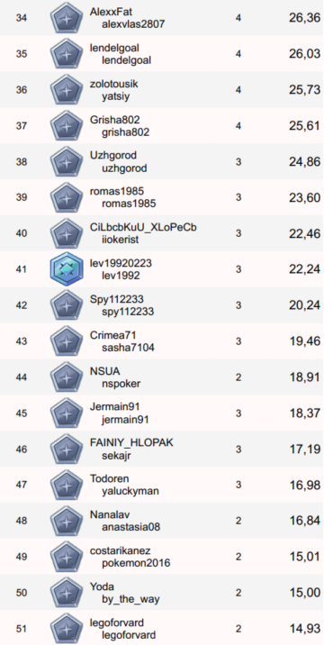
Task: Click rank number 50 in the list
Action: coord(22,593)
